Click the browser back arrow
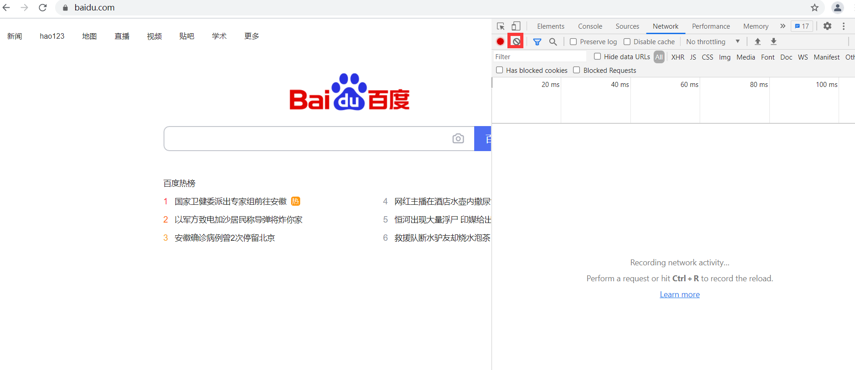855x370 pixels. coord(6,8)
